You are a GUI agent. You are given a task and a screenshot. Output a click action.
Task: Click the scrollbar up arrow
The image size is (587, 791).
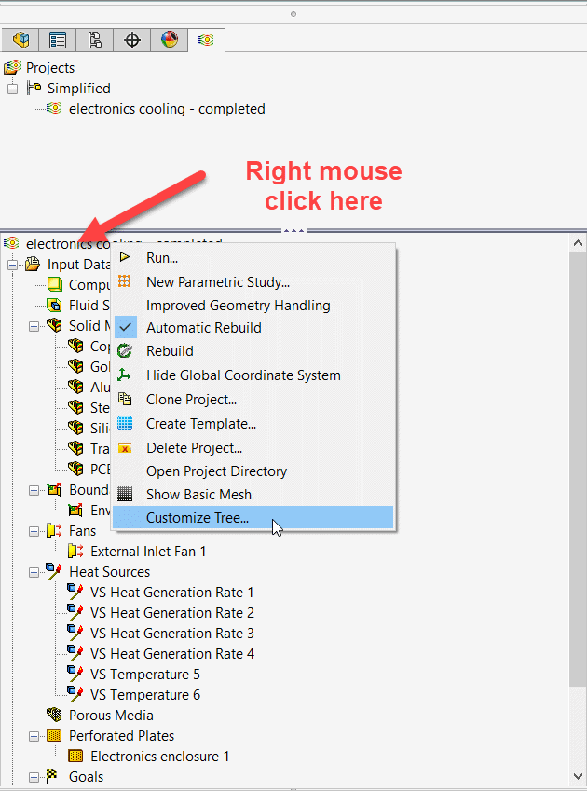pos(578,243)
